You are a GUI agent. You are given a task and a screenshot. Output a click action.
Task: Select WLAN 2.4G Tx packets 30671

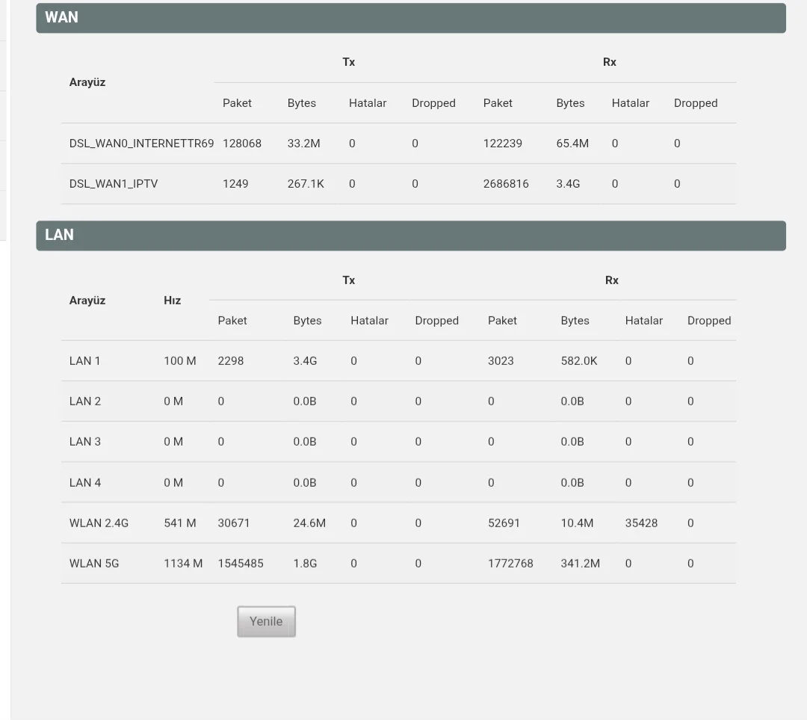(234, 523)
